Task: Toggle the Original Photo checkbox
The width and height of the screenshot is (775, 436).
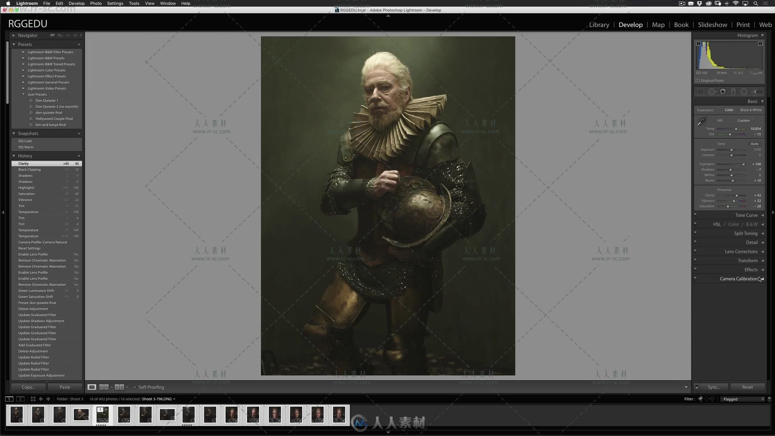Action: pyautogui.click(x=698, y=80)
